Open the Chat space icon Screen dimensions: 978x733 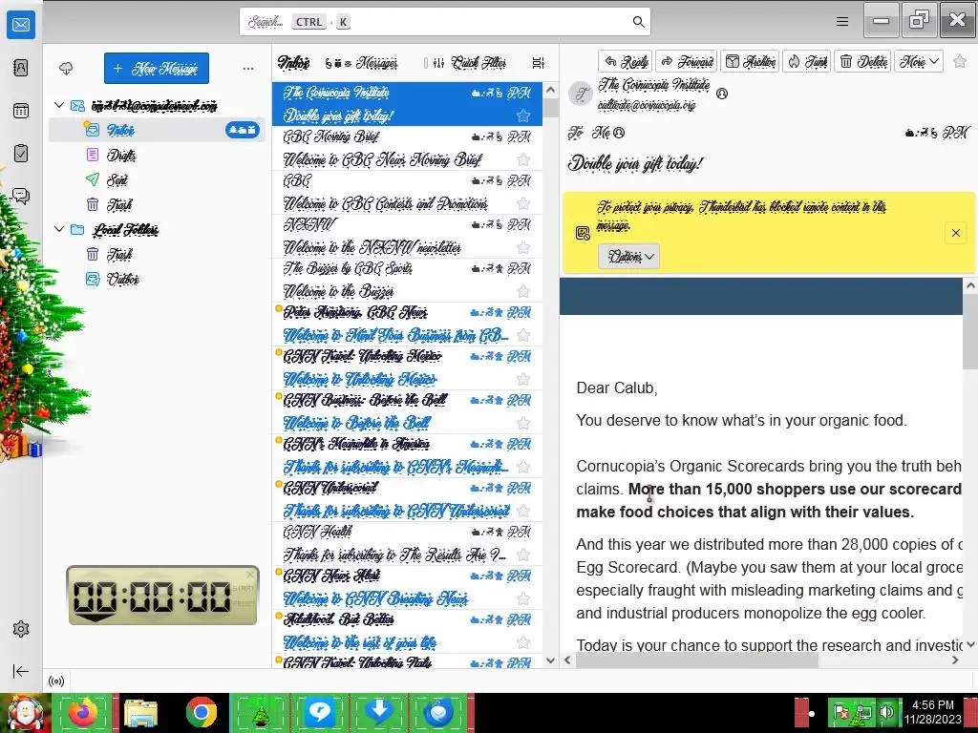click(x=21, y=197)
